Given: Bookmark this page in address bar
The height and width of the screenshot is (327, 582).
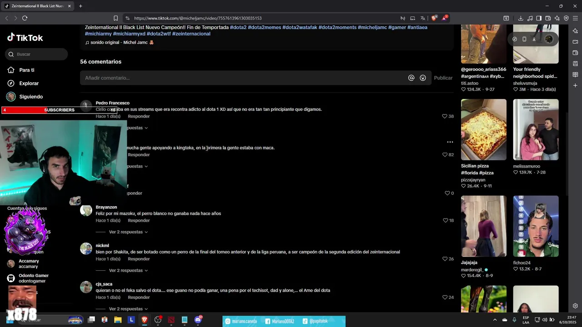Looking at the screenshot, I should click(x=115, y=18).
